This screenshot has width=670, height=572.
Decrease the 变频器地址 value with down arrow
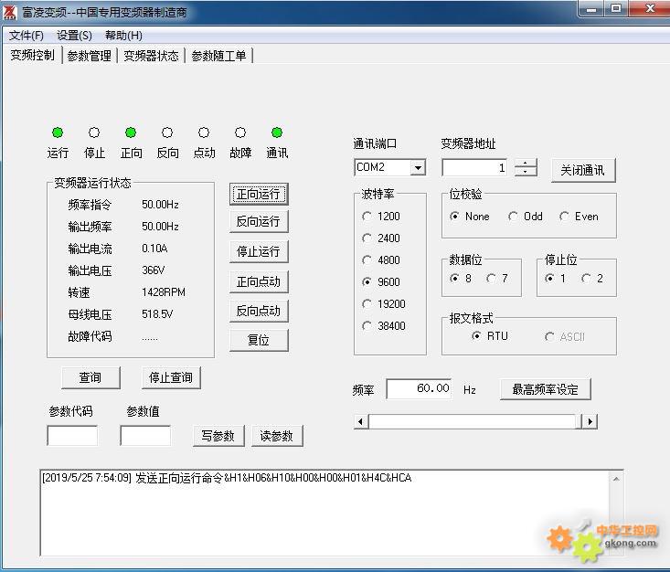pyautogui.click(x=526, y=172)
